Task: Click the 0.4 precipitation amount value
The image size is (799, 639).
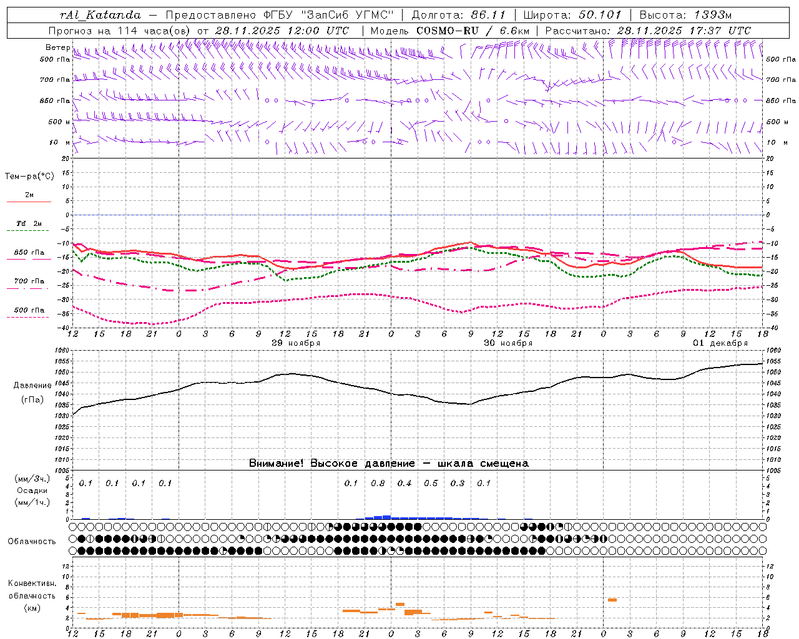Action: tap(404, 483)
